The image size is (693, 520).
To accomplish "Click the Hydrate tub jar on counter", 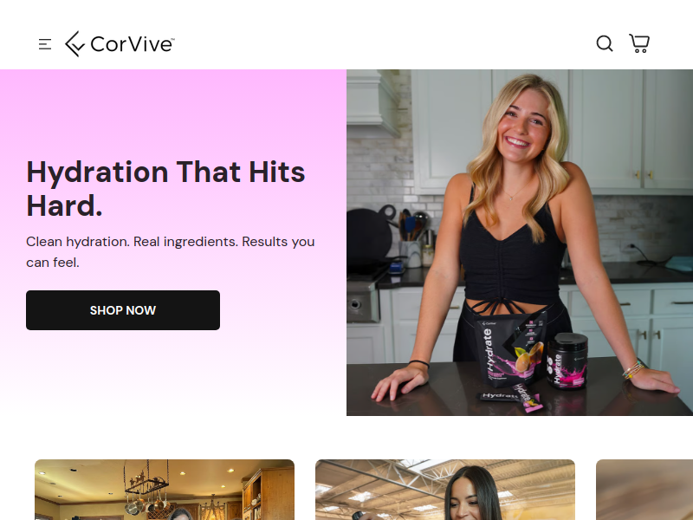I will click(567, 361).
